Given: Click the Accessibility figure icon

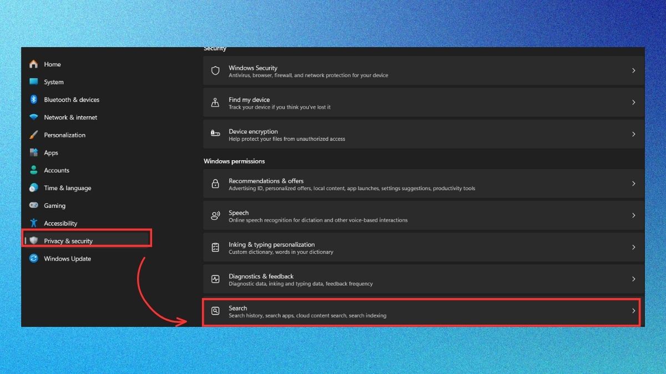Looking at the screenshot, I should tap(34, 223).
